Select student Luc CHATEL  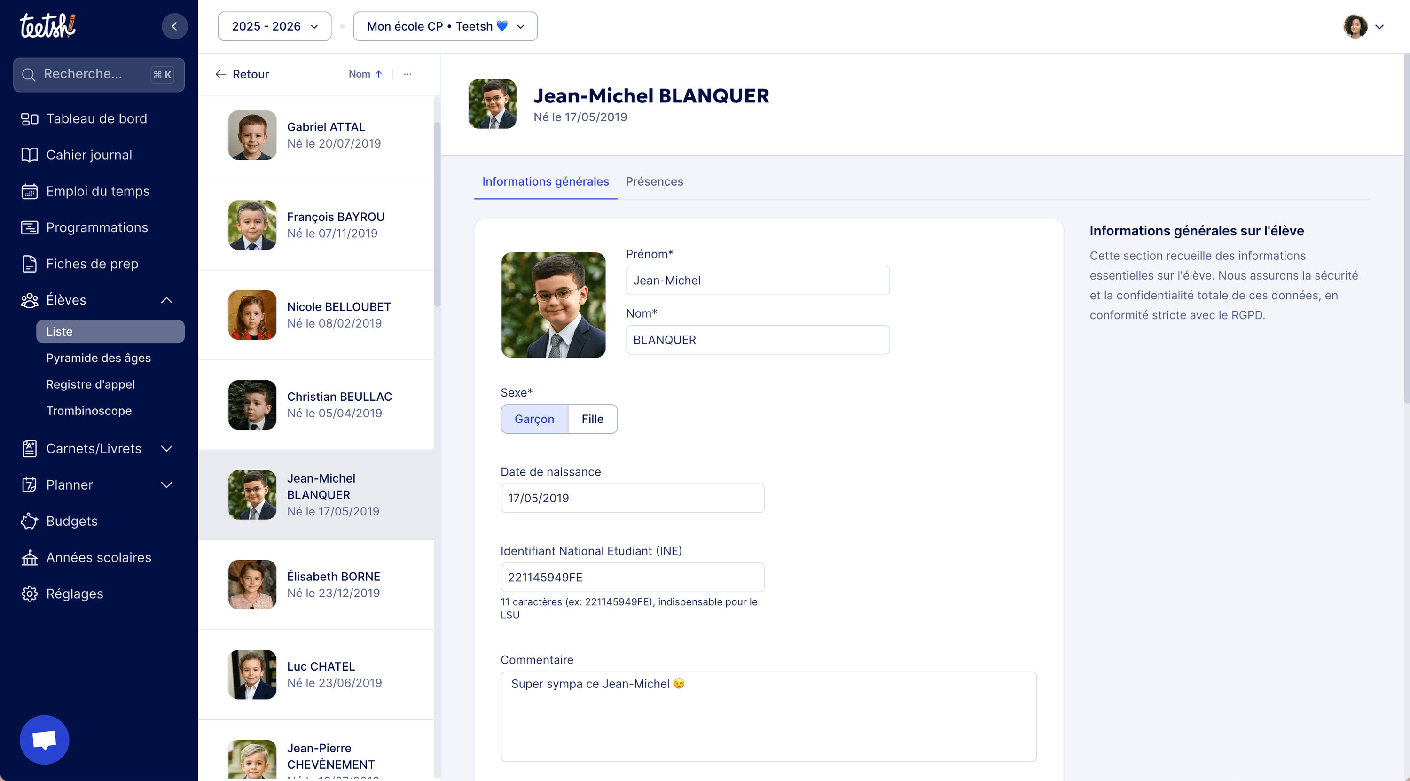coord(316,674)
